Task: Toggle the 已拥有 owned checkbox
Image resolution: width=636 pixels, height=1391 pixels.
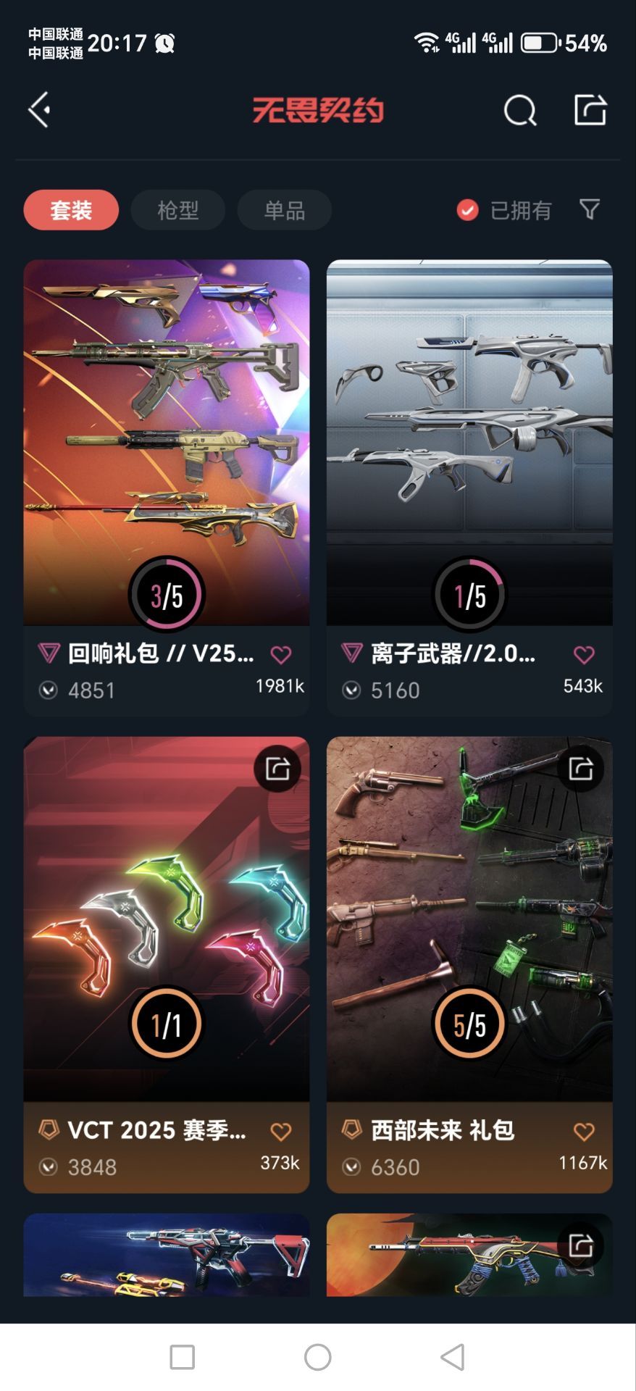Action: point(467,210)
